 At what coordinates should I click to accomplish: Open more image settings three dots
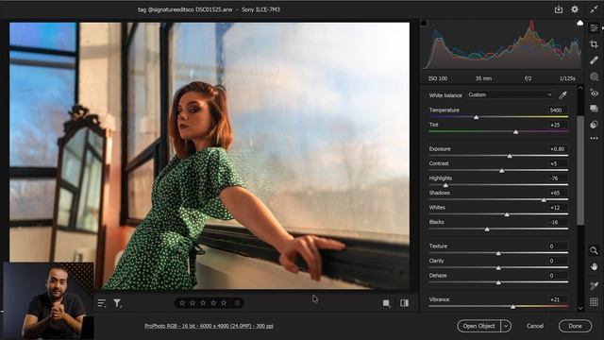[594, 138]
